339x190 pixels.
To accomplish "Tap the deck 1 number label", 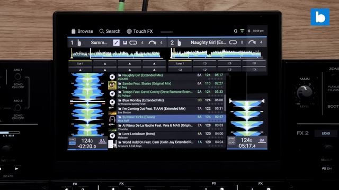I will pos(72,43).
